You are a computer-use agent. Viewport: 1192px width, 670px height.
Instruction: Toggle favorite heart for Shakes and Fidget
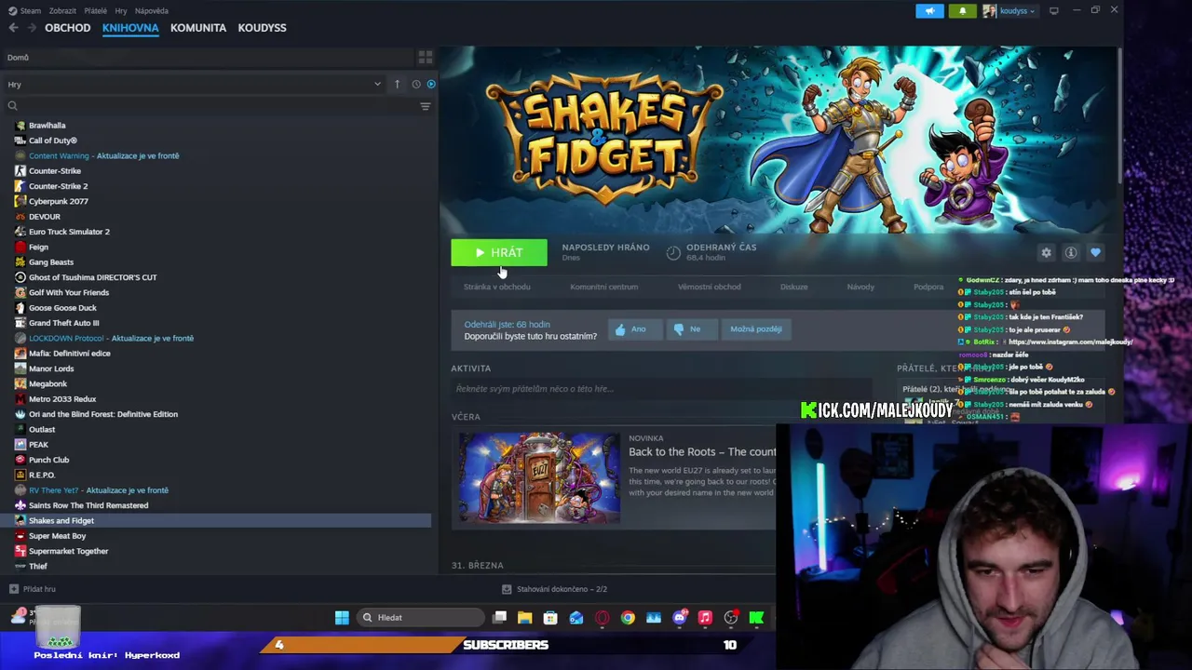click(1095, 252)
